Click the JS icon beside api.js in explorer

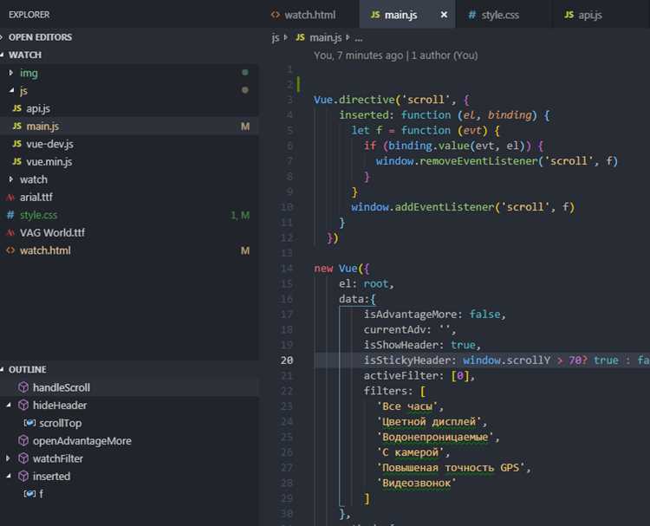17,108
